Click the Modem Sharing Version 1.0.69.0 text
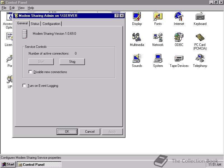 54,34
